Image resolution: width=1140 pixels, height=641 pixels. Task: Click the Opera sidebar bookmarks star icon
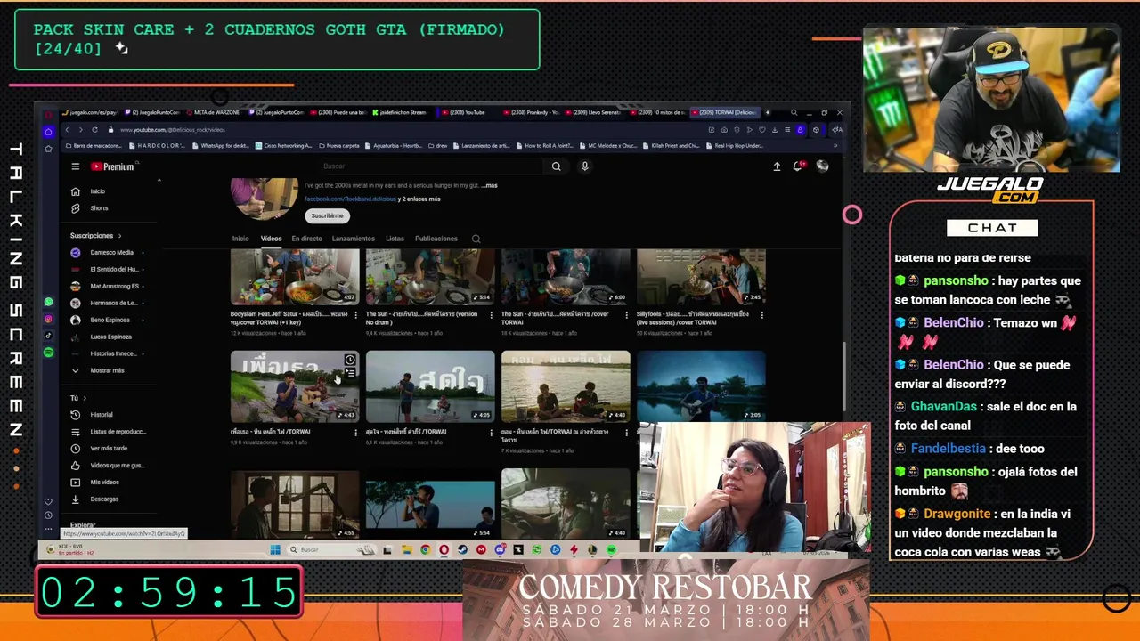tap(48, 149)
